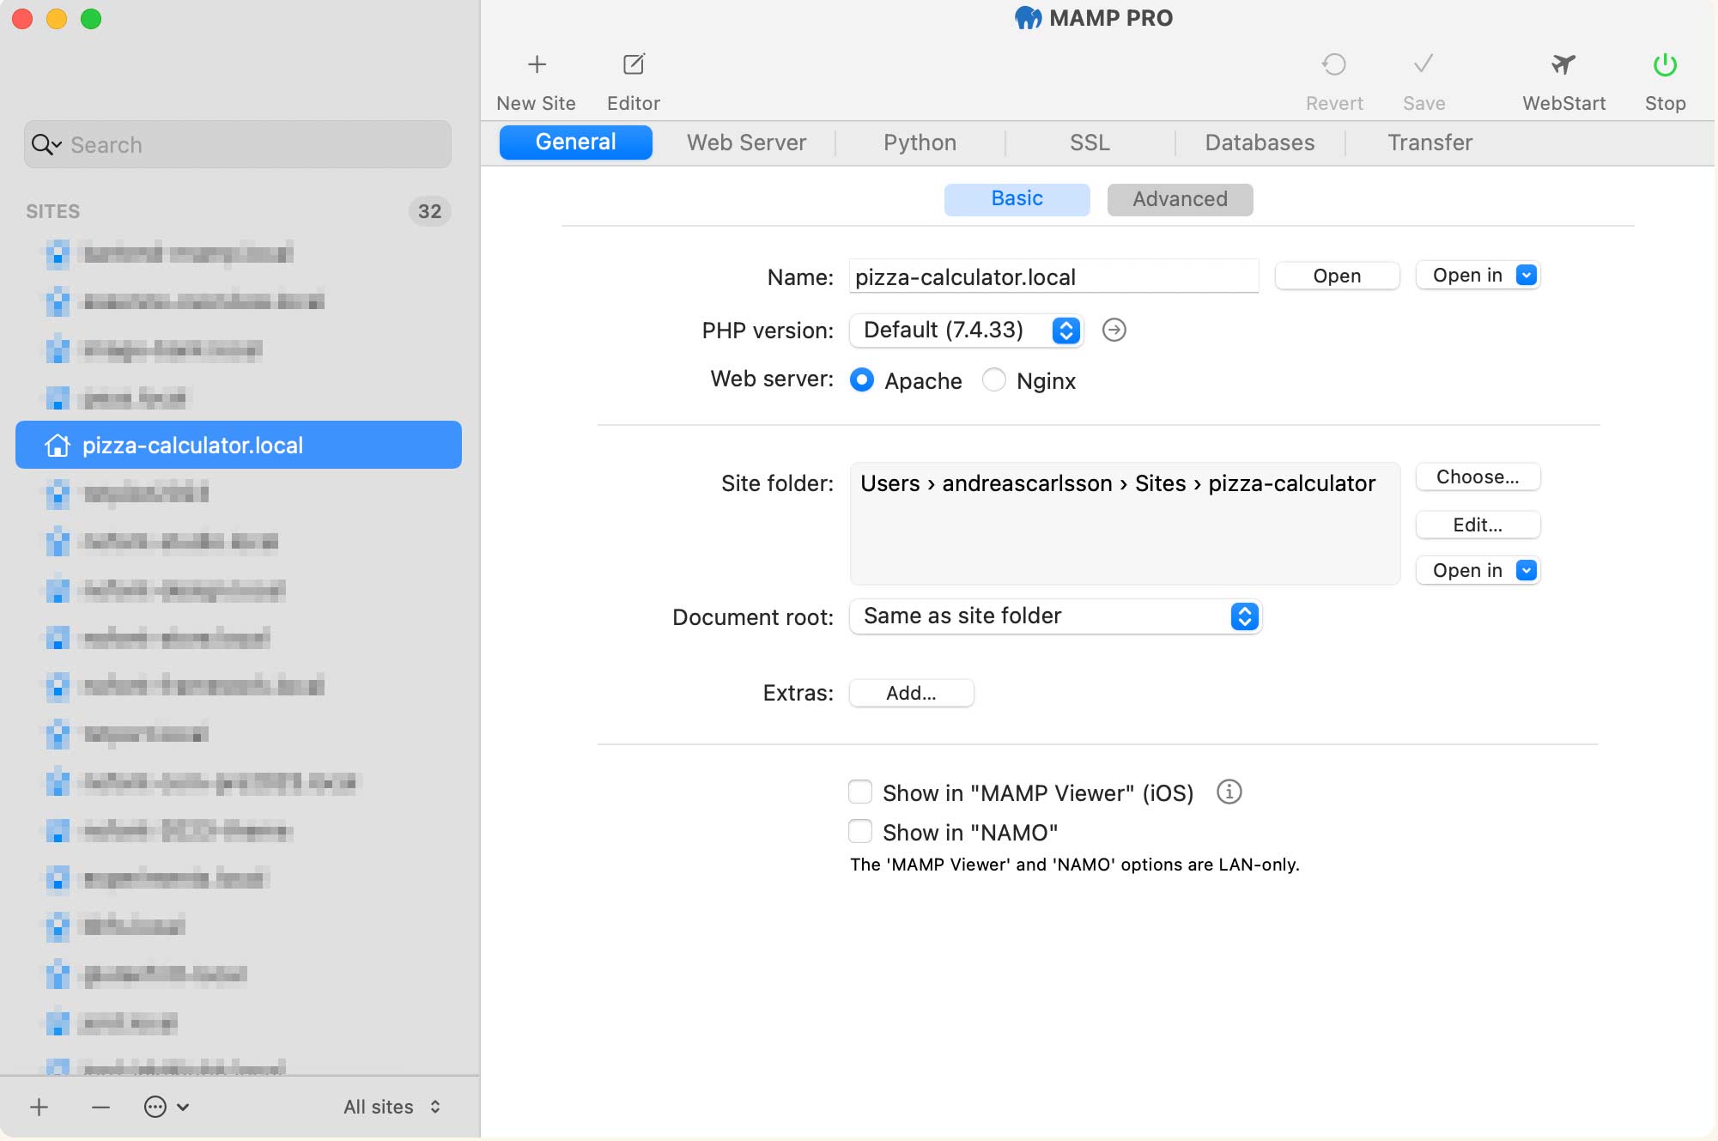The height and width of the screenshot is (1141, 1718).
Task: Open the PHP version dropdown
Action: (966, 331)
